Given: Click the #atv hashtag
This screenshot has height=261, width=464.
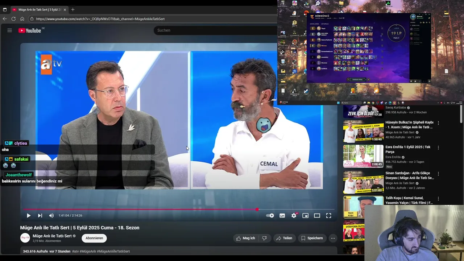Looking at the screenshot, I should click(75, 251).
